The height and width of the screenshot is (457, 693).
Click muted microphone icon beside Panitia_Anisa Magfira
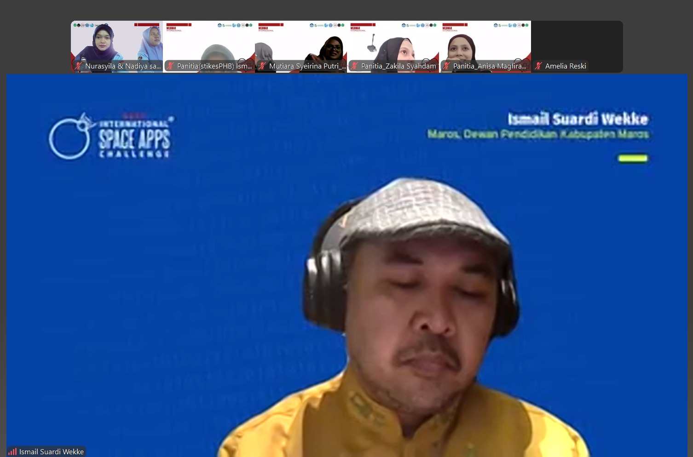click(446, 66)
